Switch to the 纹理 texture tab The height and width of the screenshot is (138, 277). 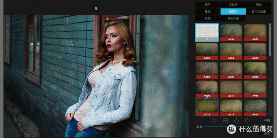pos(208,18)
